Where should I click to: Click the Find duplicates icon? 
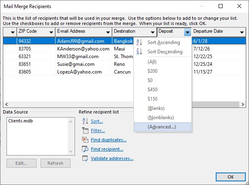[x=85, y=140]
